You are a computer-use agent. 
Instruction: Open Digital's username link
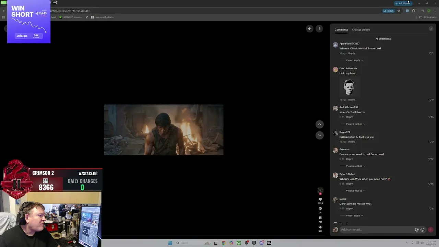click(343, 199)
